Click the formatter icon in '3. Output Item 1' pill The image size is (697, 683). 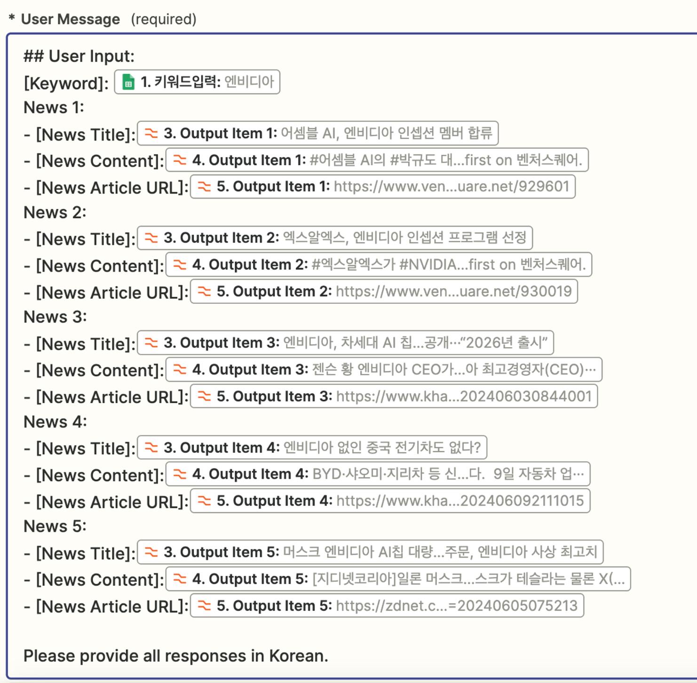tap(151, 133)
